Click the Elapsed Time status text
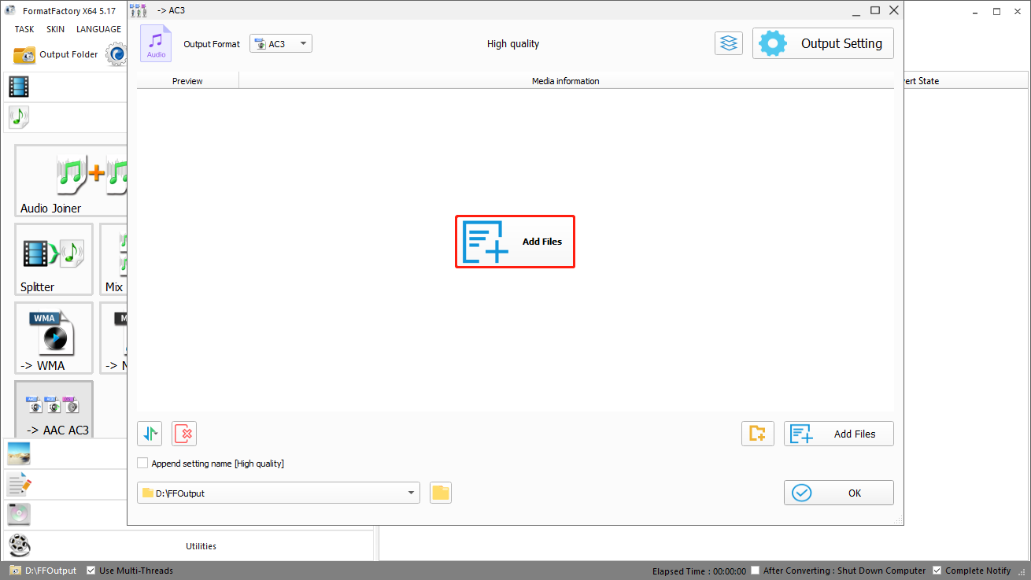The image size is (1031, 580). click(699, 571)
